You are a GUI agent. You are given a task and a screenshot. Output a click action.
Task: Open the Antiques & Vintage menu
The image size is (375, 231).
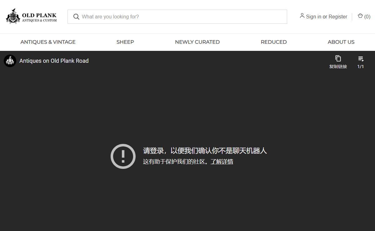tap(48, 42)
